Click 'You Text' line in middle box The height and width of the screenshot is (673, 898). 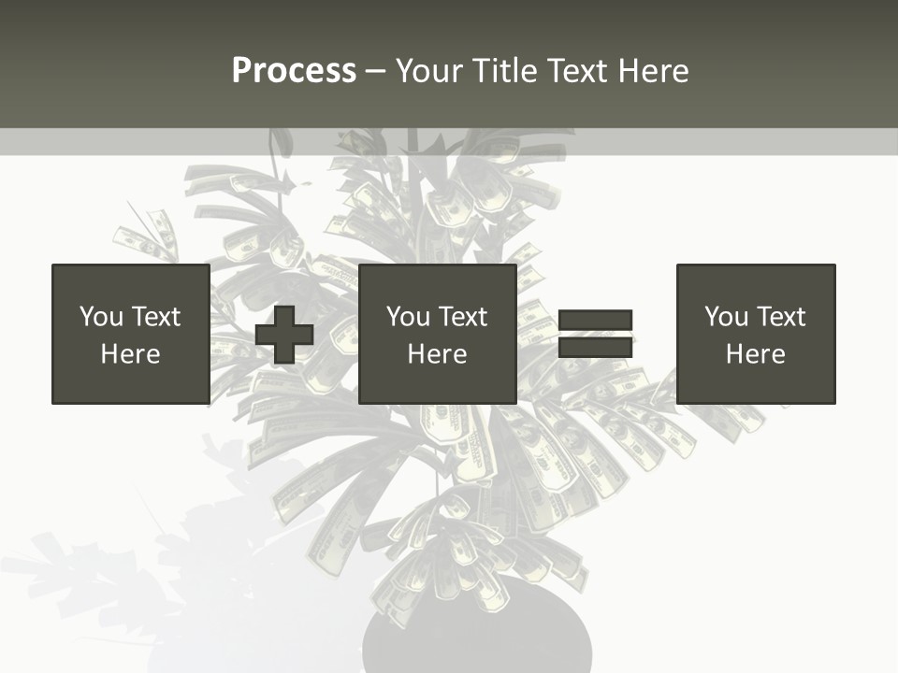(x=437, y=317)
